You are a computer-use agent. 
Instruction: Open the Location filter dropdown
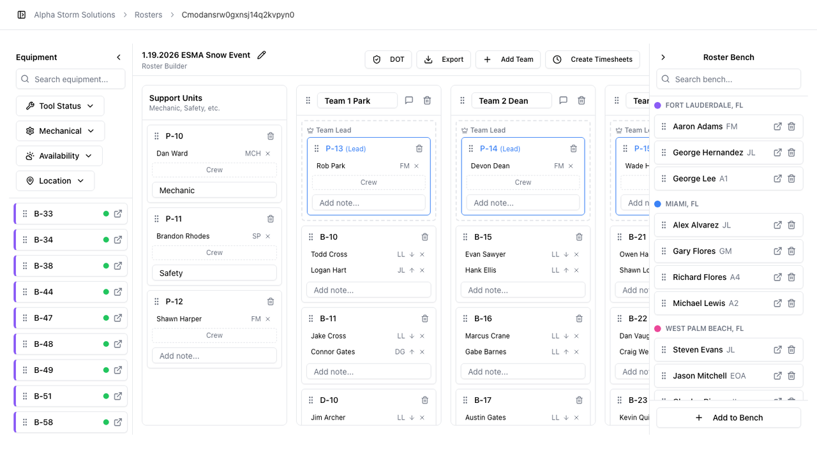55,180
